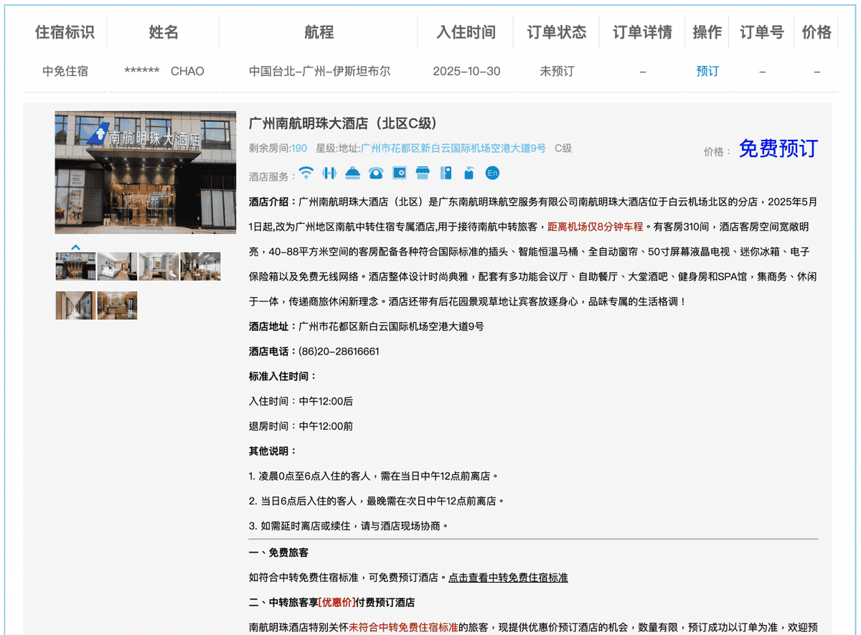Click the En English service icon
861x635 pixels.
point(492,173)
